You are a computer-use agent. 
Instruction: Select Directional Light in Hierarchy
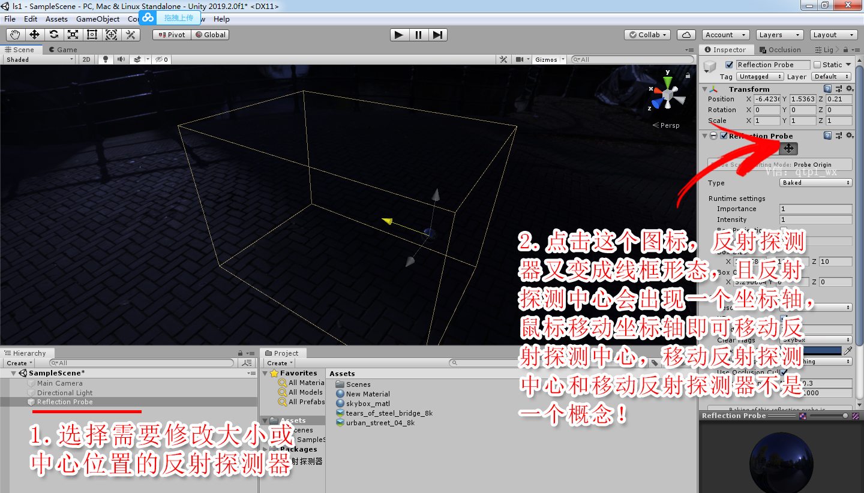coord(65,392)
